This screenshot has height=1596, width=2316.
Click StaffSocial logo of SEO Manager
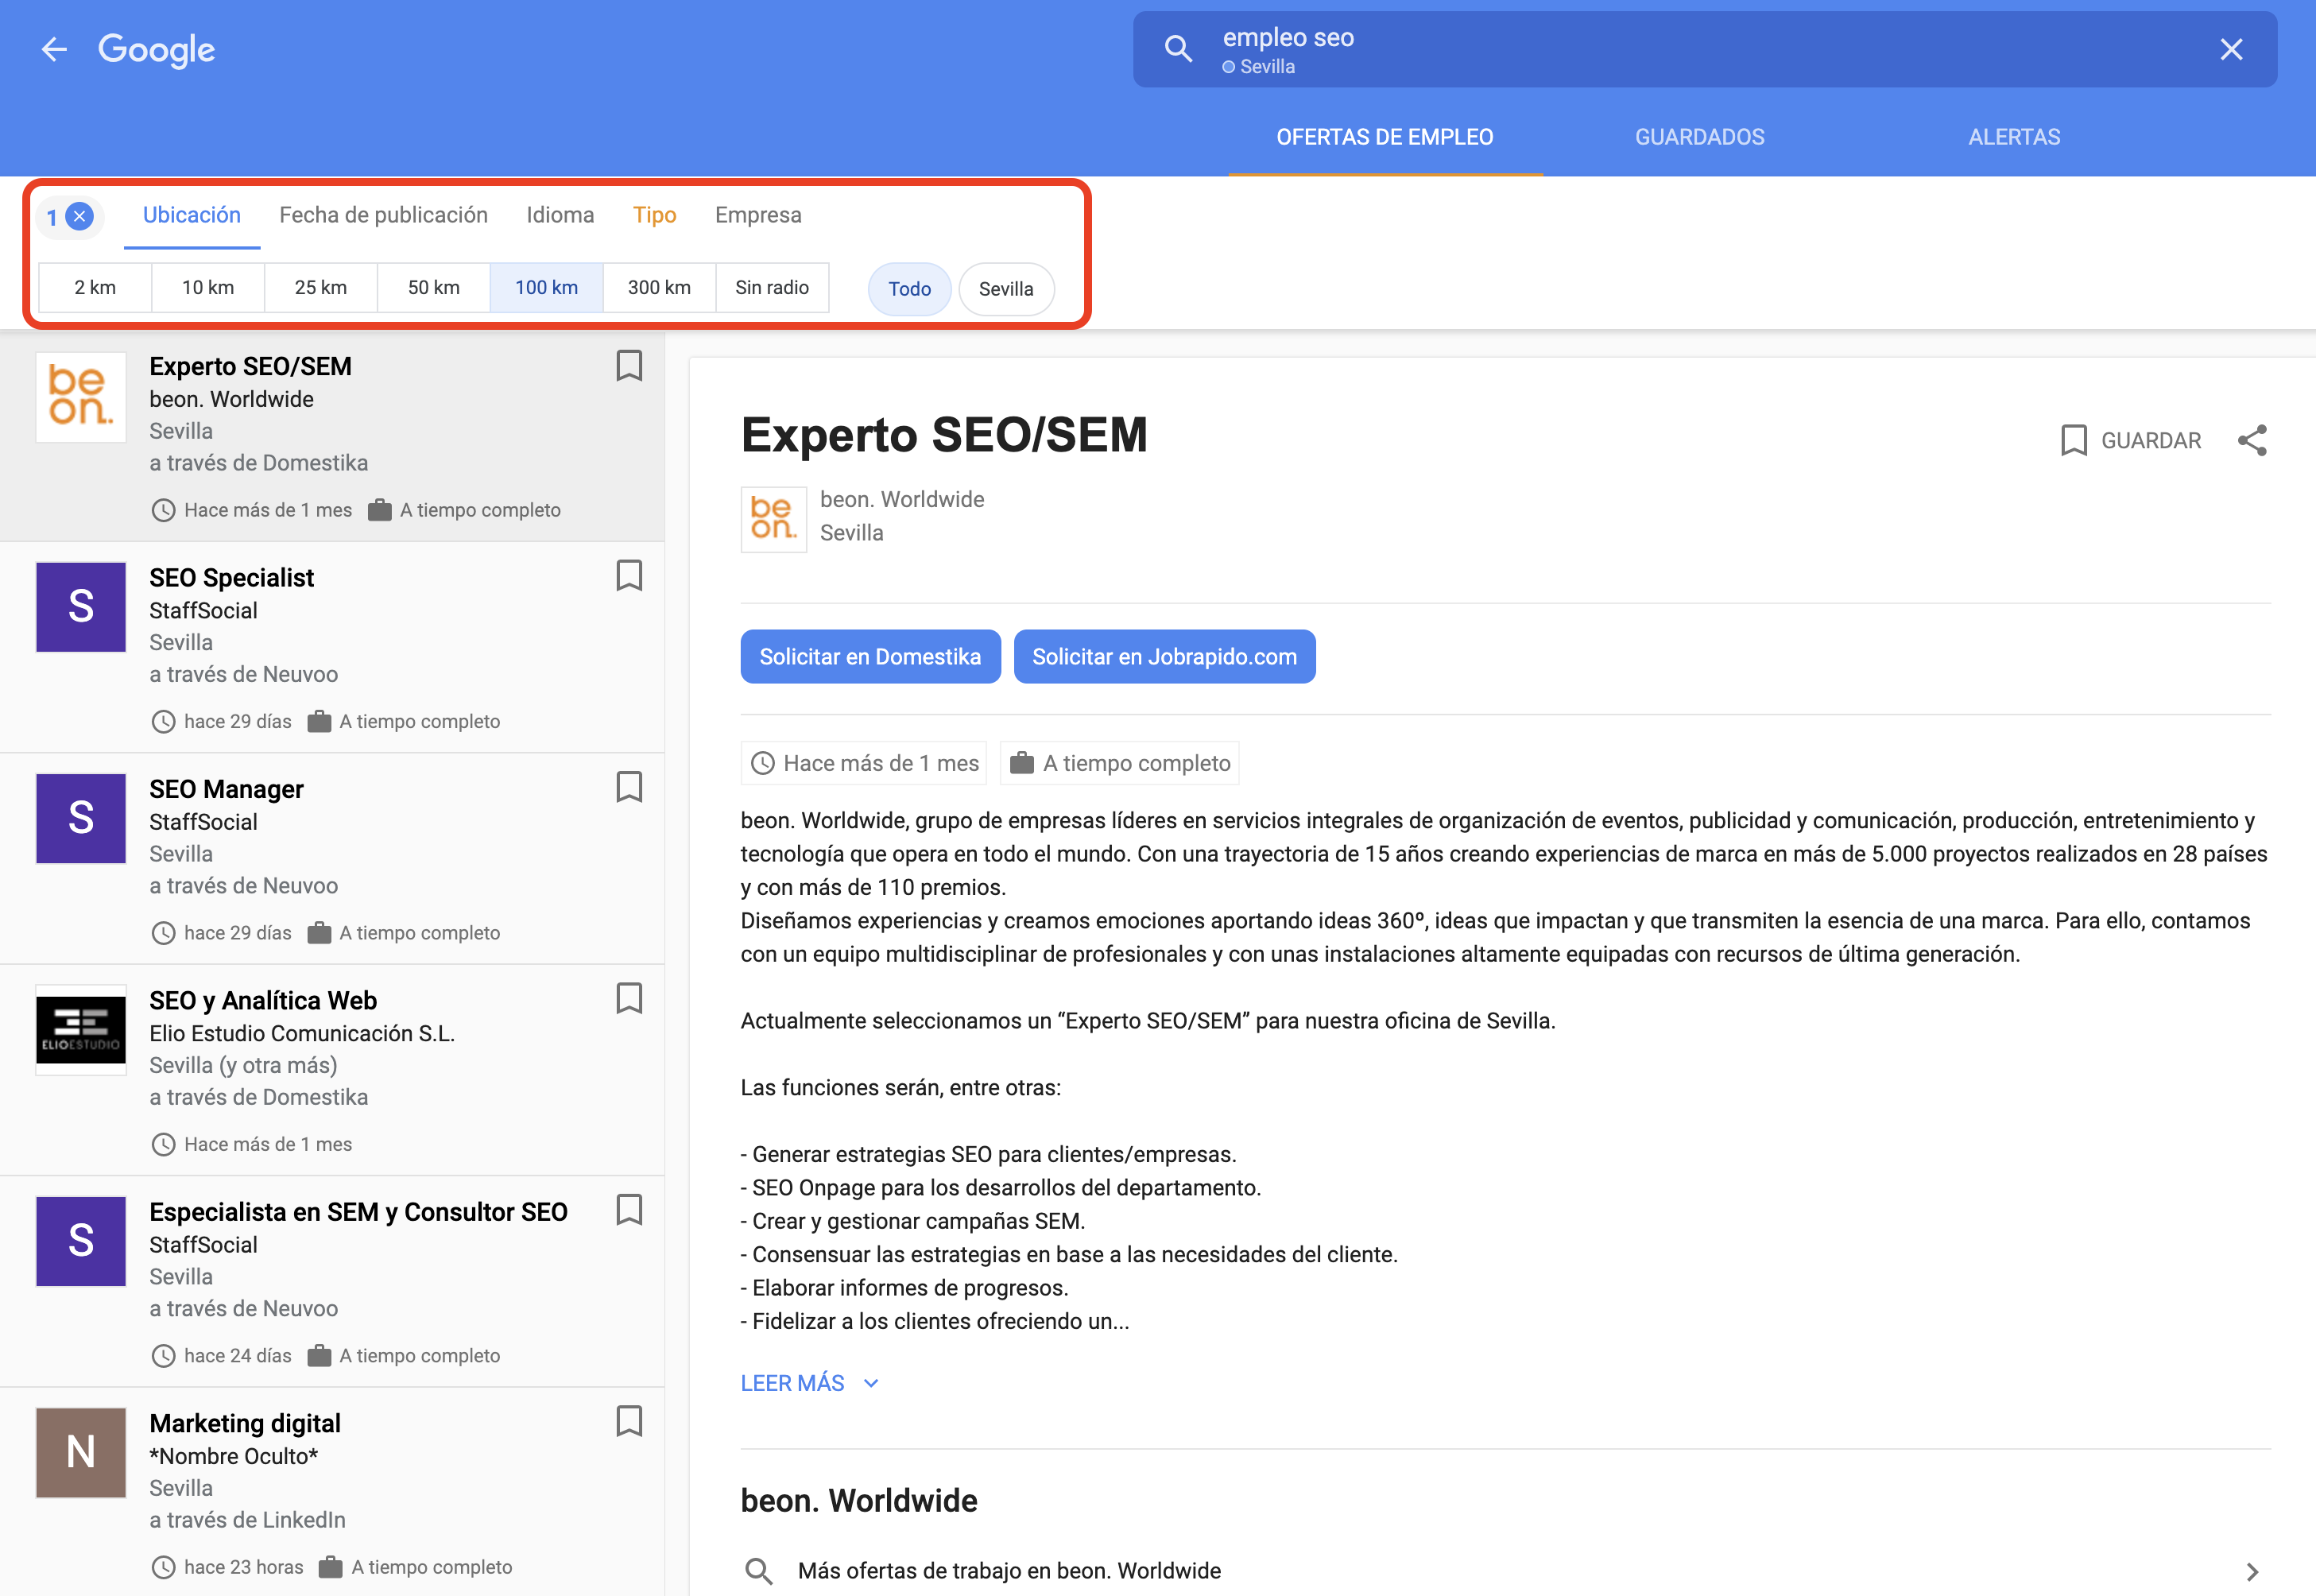tap(81, 818)
